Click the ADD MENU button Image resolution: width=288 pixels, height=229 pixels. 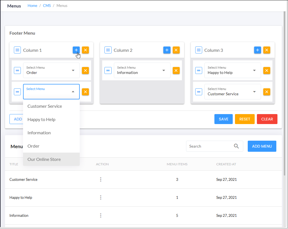(262, 146)
